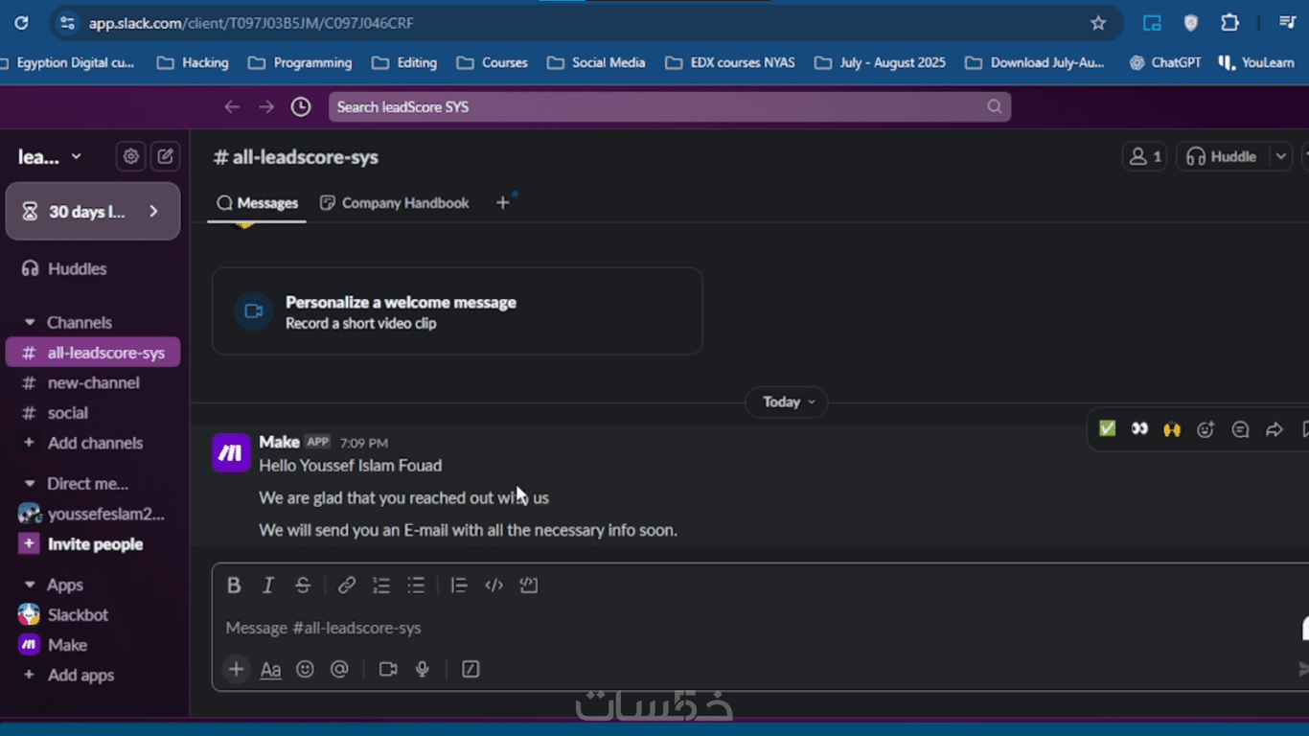Bookmark this page with the star icon

[1098, 23]
